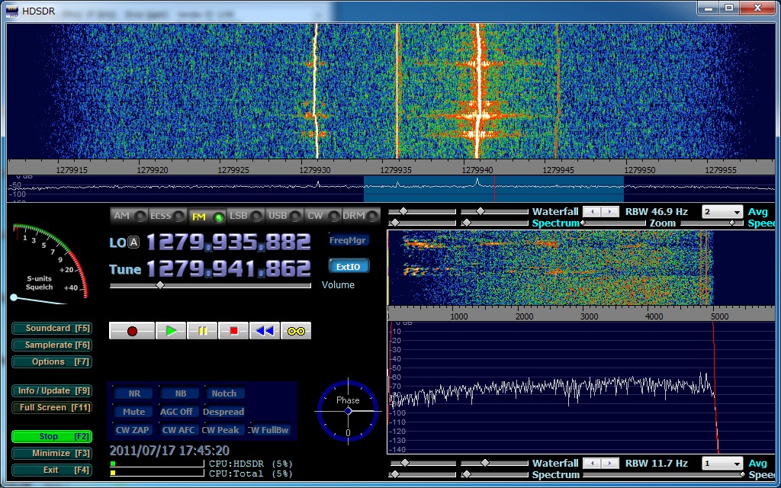This screenshot has width=781, height=488.
Task: Open the FreqMgr frequency manager
Action: click(349, 240)
